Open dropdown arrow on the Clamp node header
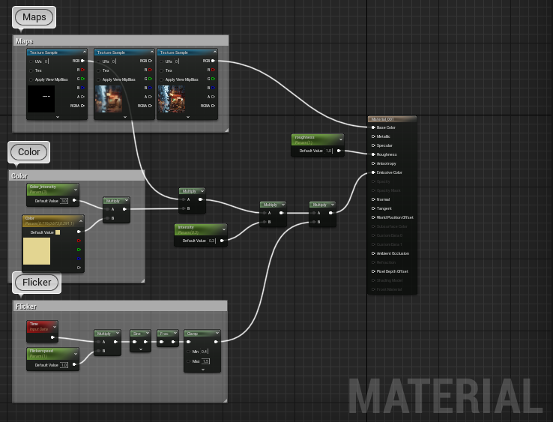This screenshot has width=553, height=422. pos(217,333)
